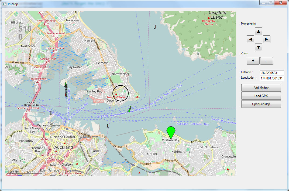Click the black circle on Mount Victoria
This screenshot has height=191, width=289.
pyautogui.click(x=121, y=93)
